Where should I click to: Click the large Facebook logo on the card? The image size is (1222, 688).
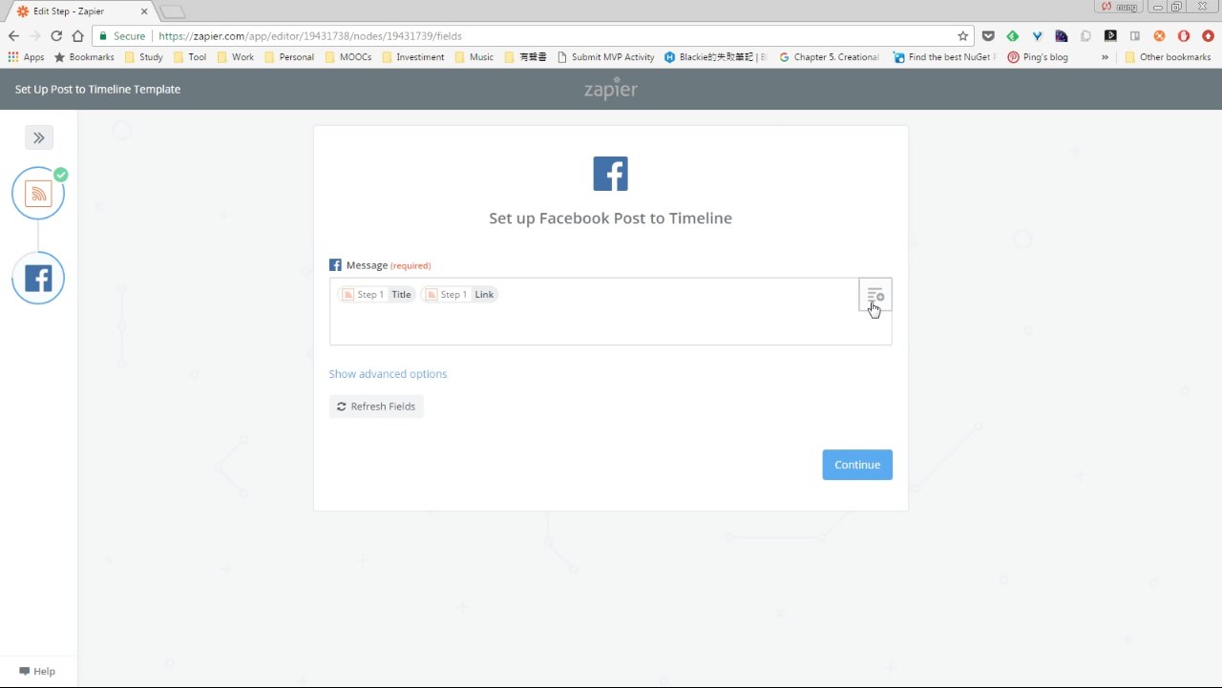coord(611,174)
